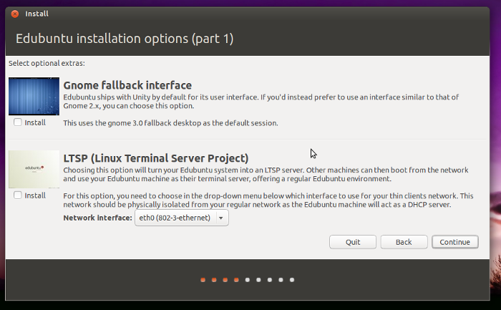Screen dimensions: 501x310
Task: Quit the installer via the Quit button
Action: click(353, 242)
